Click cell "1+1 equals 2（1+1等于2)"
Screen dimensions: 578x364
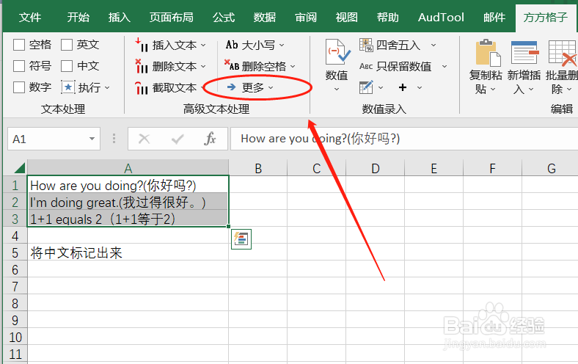[128, 219]
